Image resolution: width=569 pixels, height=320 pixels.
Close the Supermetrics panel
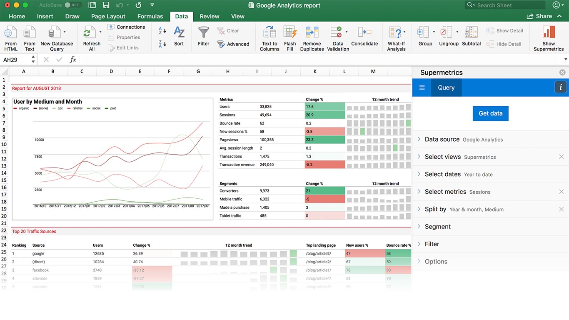click(562, 72)
